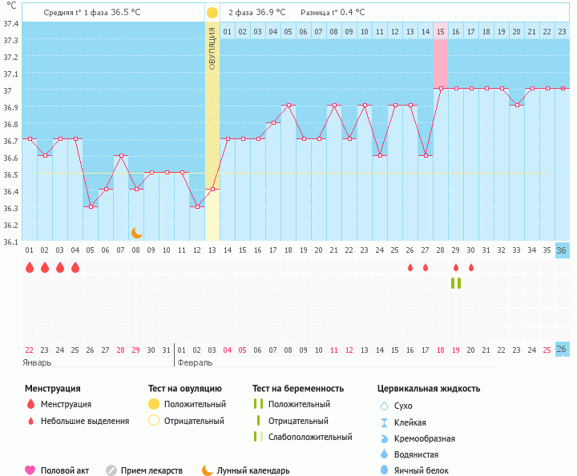Click the lunar calendar moon on chart
Screen dimensions: 577x476
point(137,232)
